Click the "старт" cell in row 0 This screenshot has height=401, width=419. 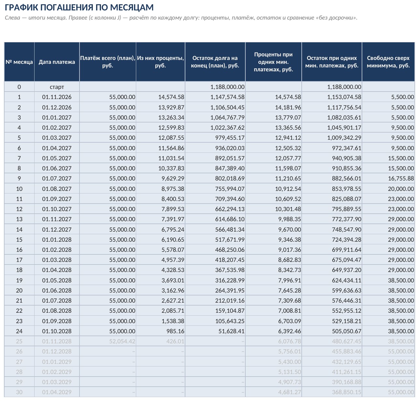[x=57, y=87]
